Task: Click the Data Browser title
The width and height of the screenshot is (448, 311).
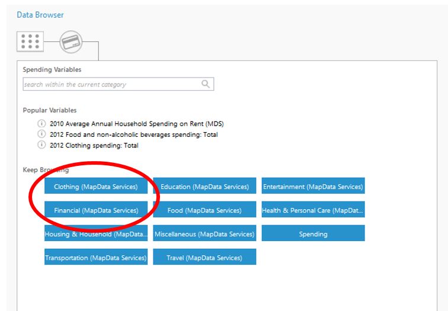Action: tap(40, 15)
